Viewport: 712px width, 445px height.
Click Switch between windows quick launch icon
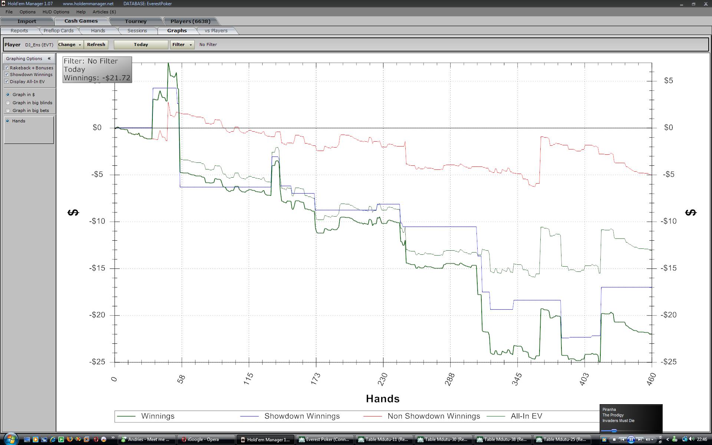pos(44,439)
